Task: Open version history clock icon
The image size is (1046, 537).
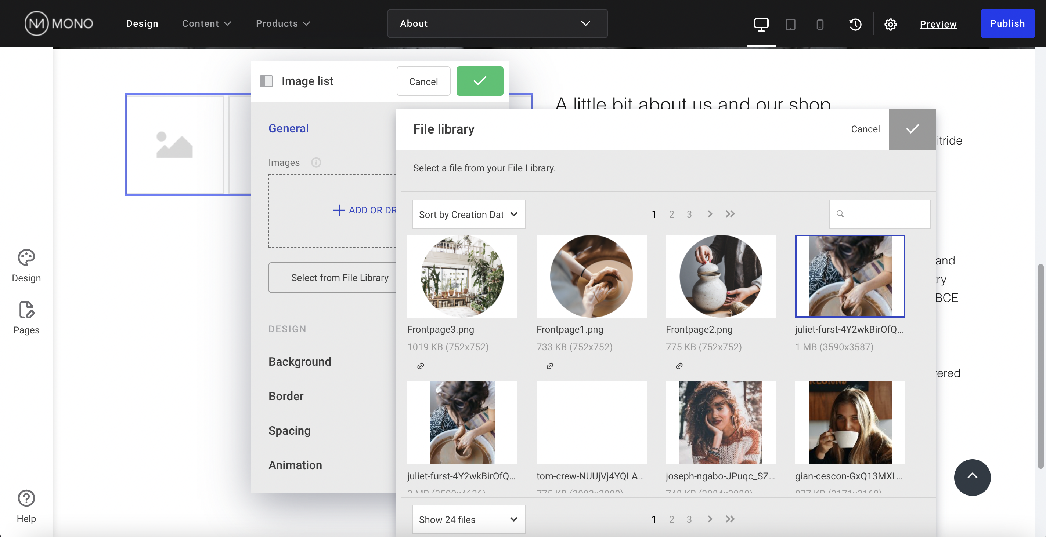Action: pyautogui.click(x=855, y=24)
